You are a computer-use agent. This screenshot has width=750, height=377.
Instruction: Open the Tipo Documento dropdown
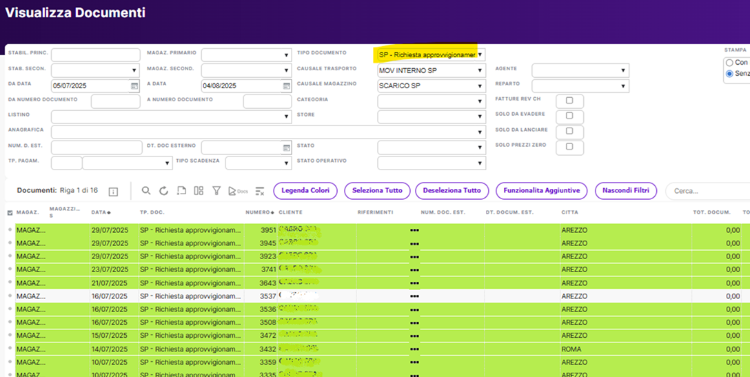coord(431,54)
